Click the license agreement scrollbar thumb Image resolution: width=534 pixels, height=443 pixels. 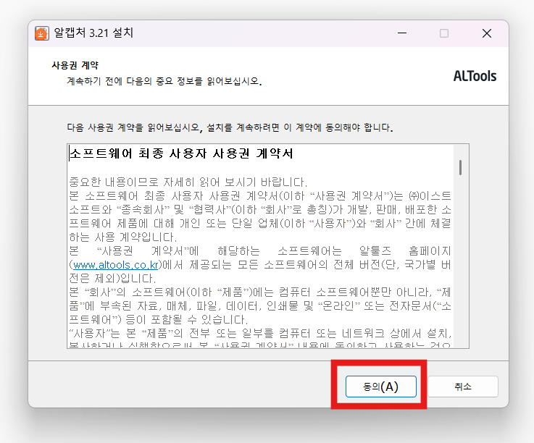pos(460,167)
